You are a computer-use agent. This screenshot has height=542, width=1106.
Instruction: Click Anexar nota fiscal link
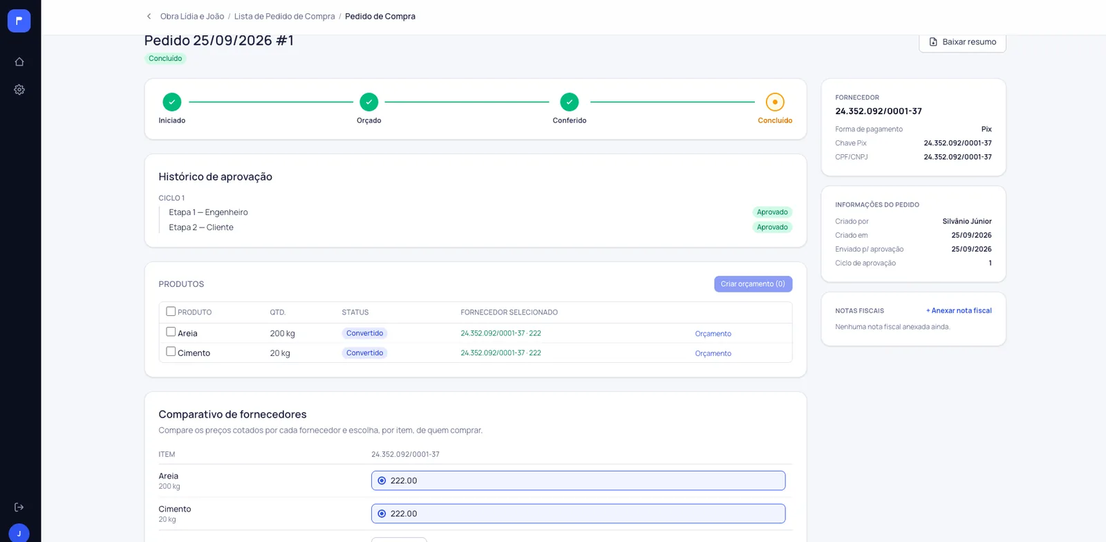click(959, 311)
